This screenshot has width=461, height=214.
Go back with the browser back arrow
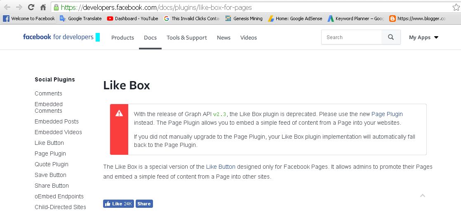point(7,7)
